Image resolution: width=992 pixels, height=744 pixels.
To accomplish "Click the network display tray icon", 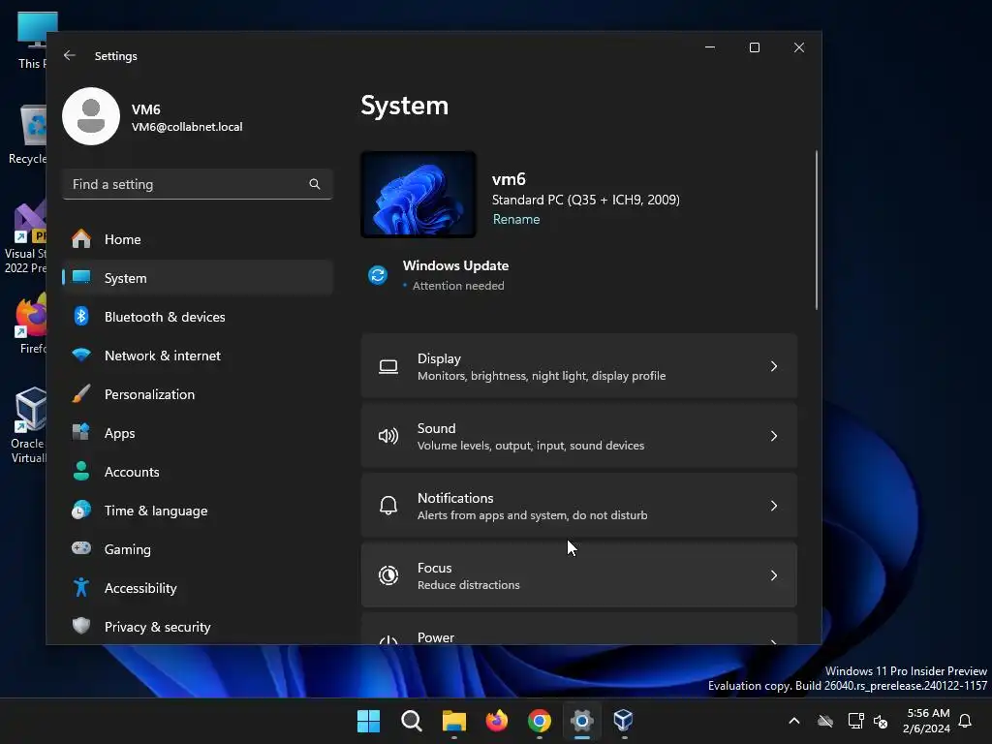I will [855, 721].
